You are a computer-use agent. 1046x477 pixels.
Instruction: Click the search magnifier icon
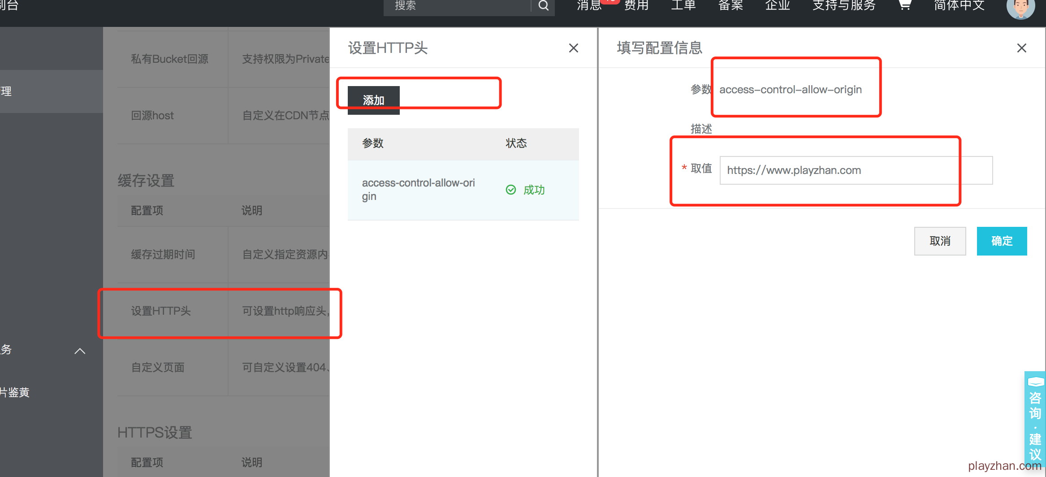click(x=543, y=6)
